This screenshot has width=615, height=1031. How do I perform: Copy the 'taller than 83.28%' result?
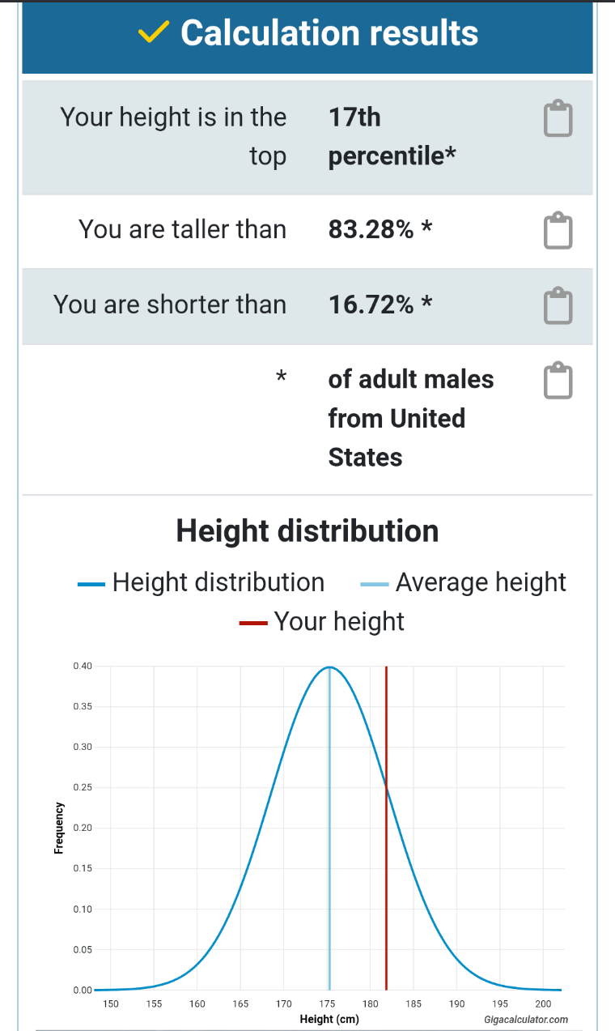(x=558, y=231)
